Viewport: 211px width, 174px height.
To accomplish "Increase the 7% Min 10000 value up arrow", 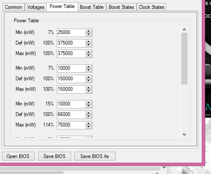I will coord(89,67).
